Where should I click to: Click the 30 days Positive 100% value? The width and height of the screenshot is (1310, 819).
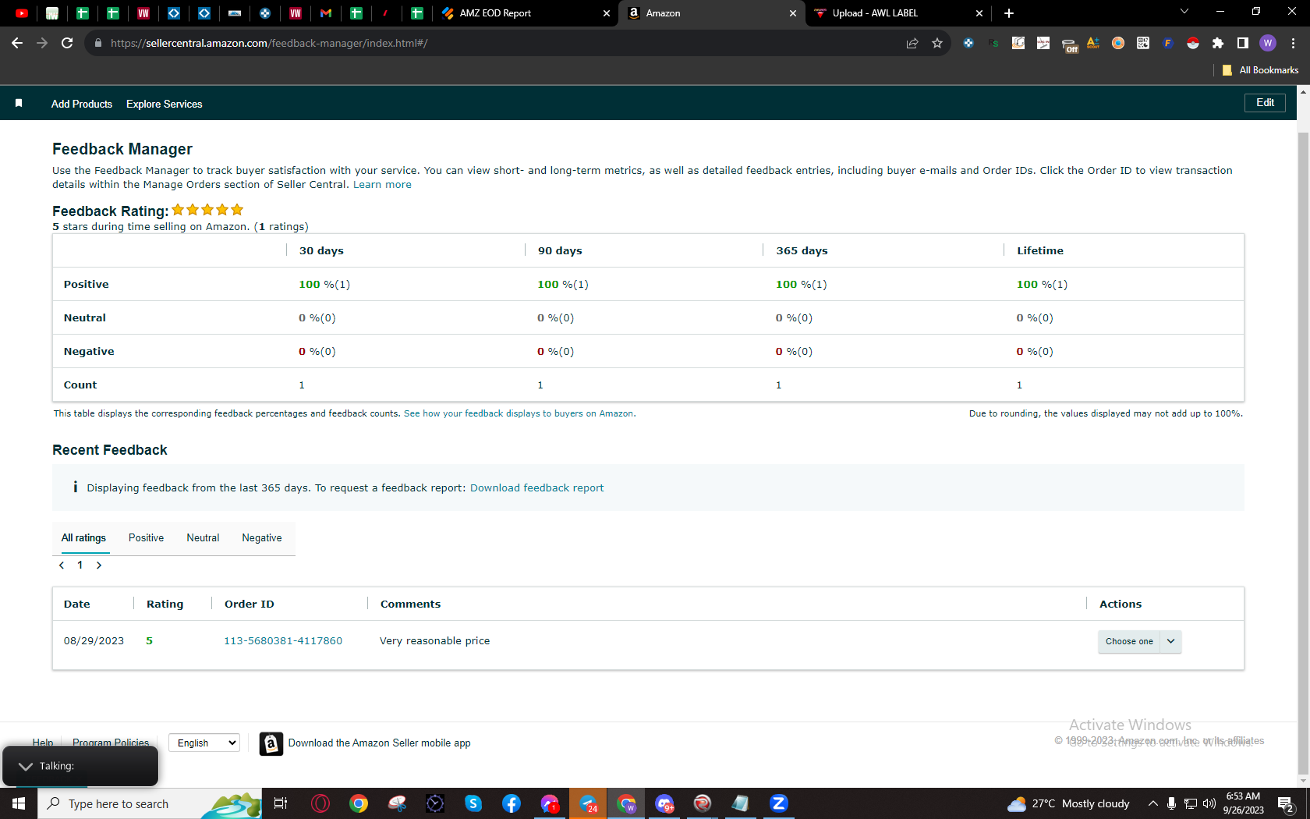click(x=324, y=285)
